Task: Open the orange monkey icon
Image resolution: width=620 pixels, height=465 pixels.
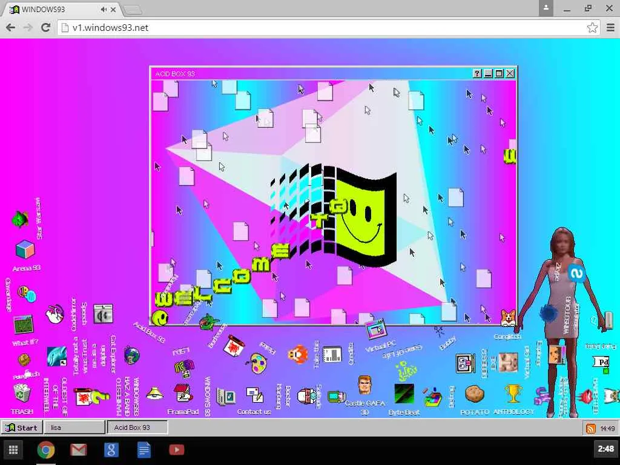Action: (x=297, y=354)
